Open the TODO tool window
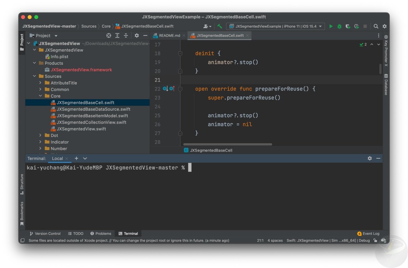 pyautogui.click(x=76, y=233)
